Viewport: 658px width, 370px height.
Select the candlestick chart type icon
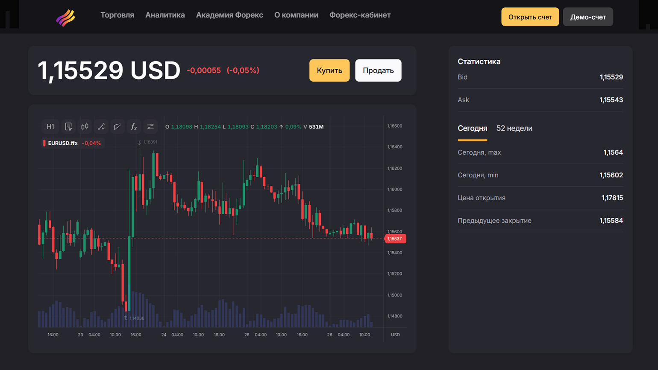(x=85, y=126)
